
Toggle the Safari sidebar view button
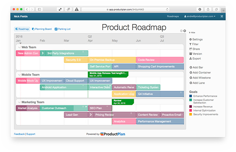click(39, 9)
